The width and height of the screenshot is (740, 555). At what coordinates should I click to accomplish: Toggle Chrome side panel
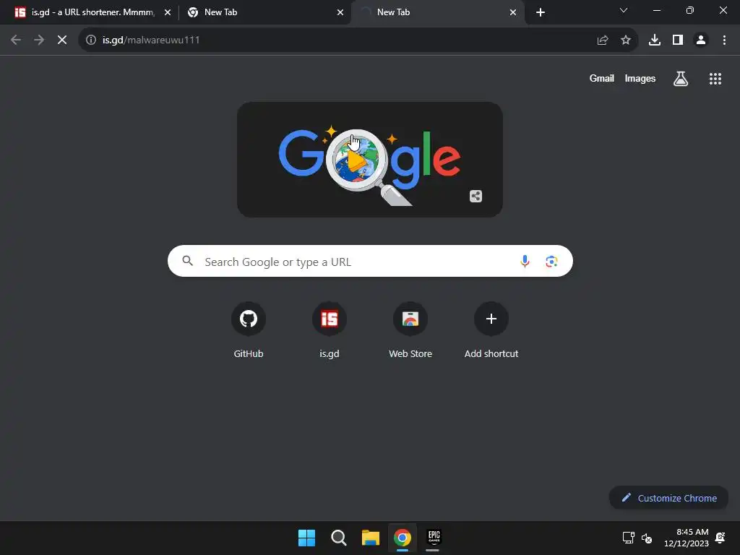coord(678,40)
